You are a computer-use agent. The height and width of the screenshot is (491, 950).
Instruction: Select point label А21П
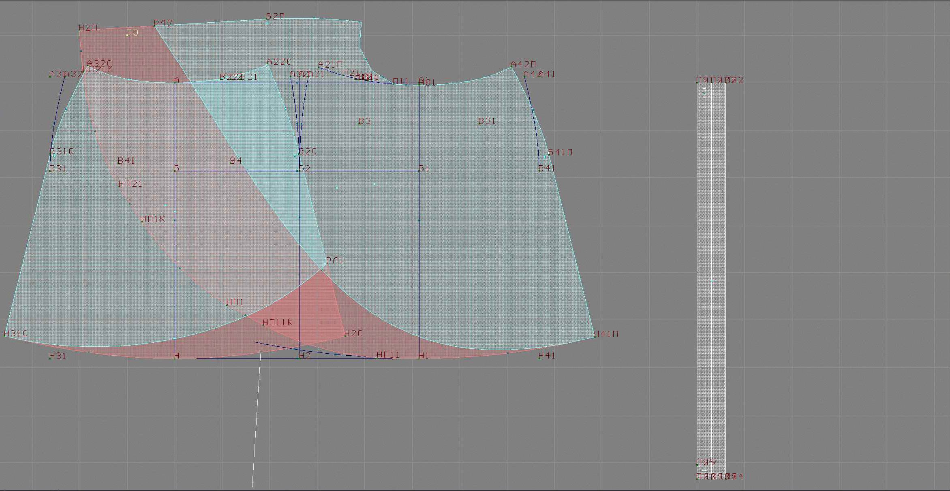[x=330, y=64]
